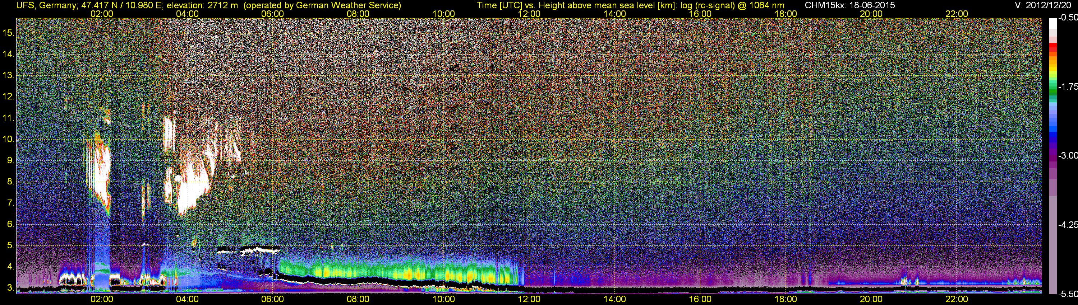Click the '13.' km height axis label
This screenshot has height=305, width=1078.
[x=8, y=76]
